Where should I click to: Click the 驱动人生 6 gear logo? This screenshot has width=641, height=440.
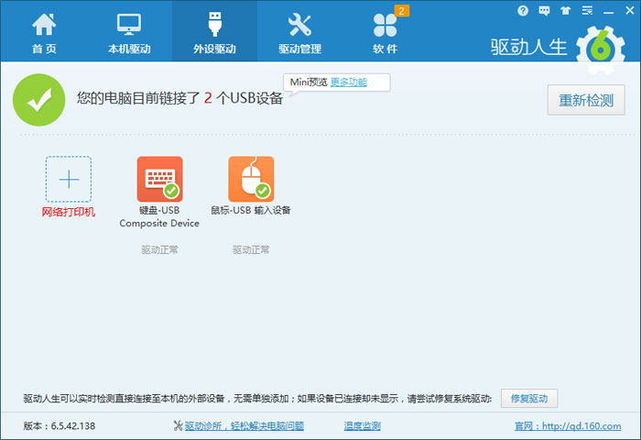point(600,49)
